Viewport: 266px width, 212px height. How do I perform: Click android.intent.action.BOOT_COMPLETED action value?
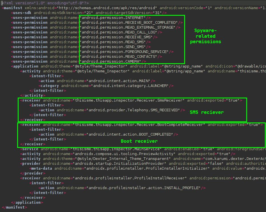pyautogui.click(x=130, y=134)
